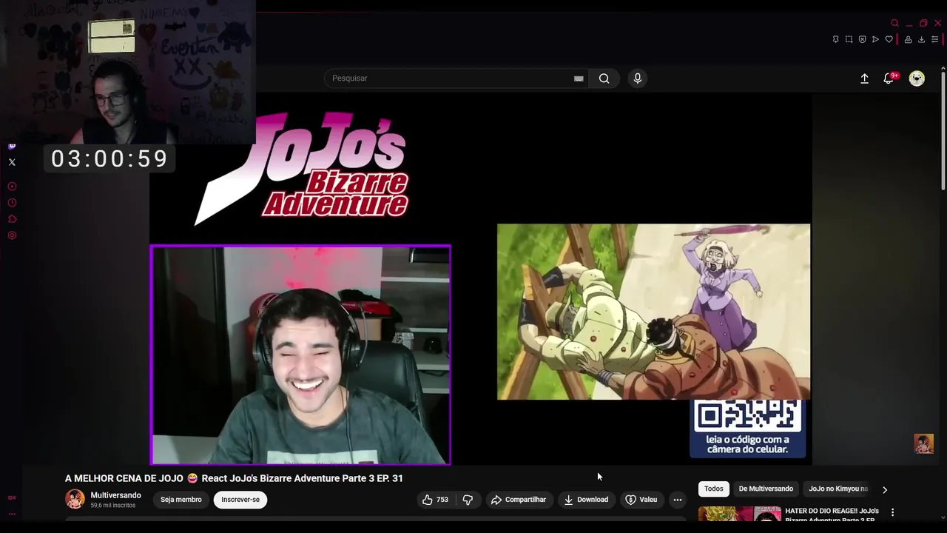Start voice search with microphone icon
Screen dimensions: 947x533
coord(637,78)
